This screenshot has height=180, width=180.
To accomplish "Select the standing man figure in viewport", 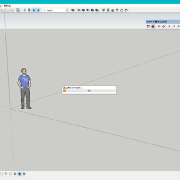I will [x=24, y=88].
